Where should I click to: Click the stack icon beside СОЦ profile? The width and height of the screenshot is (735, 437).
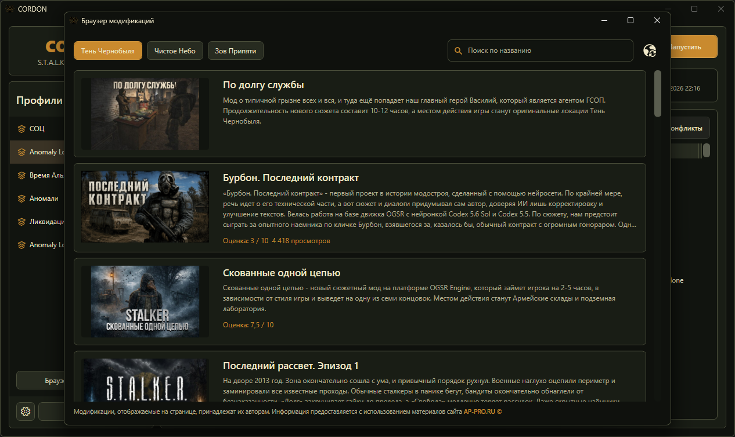pyautogui.click(x=21, y=129)
